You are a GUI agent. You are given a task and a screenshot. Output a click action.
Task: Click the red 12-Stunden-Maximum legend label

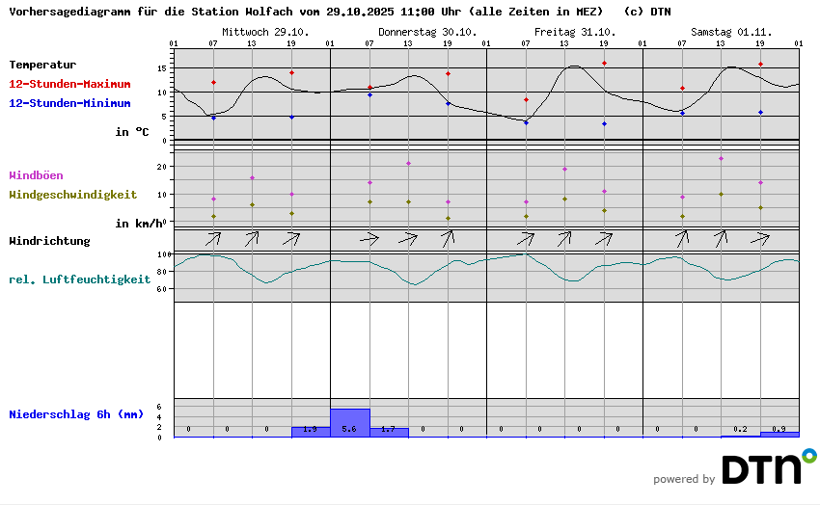pyautogui.click(x=69, y=85)
